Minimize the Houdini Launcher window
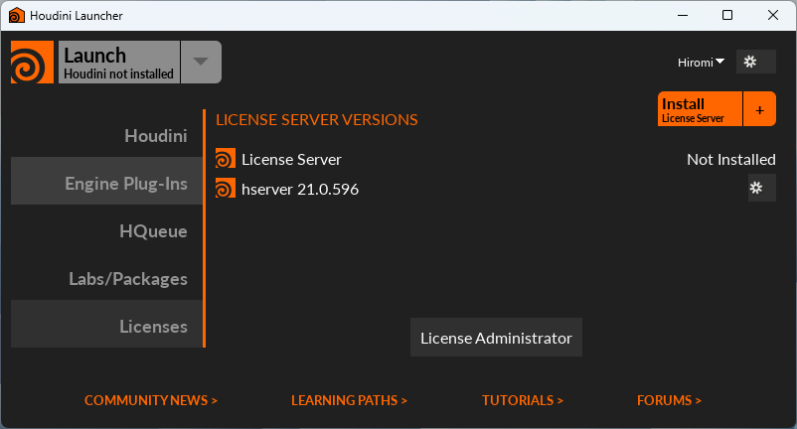The height and width of the screenshot is (429, 797). click(x=683, y=15)
